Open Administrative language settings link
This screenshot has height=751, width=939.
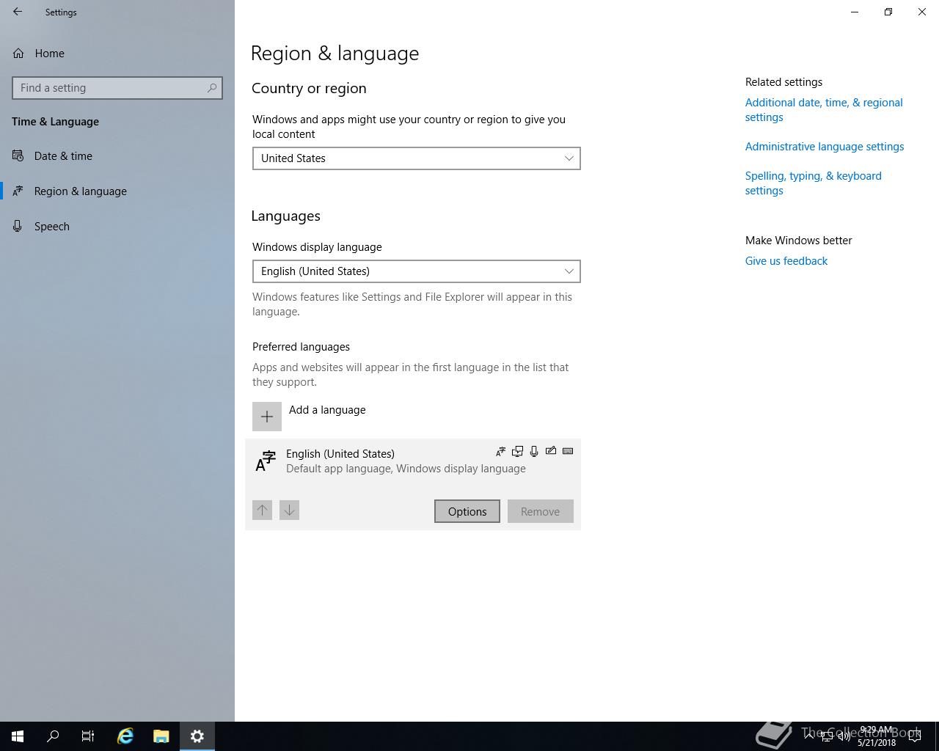pyautogui.click(x=825, y=147)
